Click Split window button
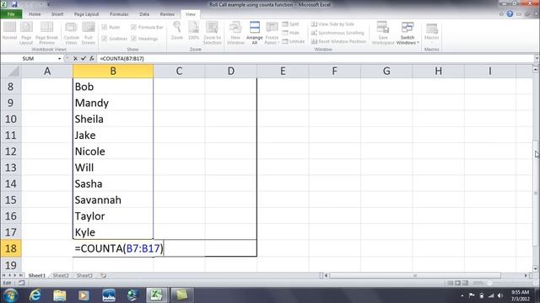This screenshot has height=303, width=540. tap(290, 24)
